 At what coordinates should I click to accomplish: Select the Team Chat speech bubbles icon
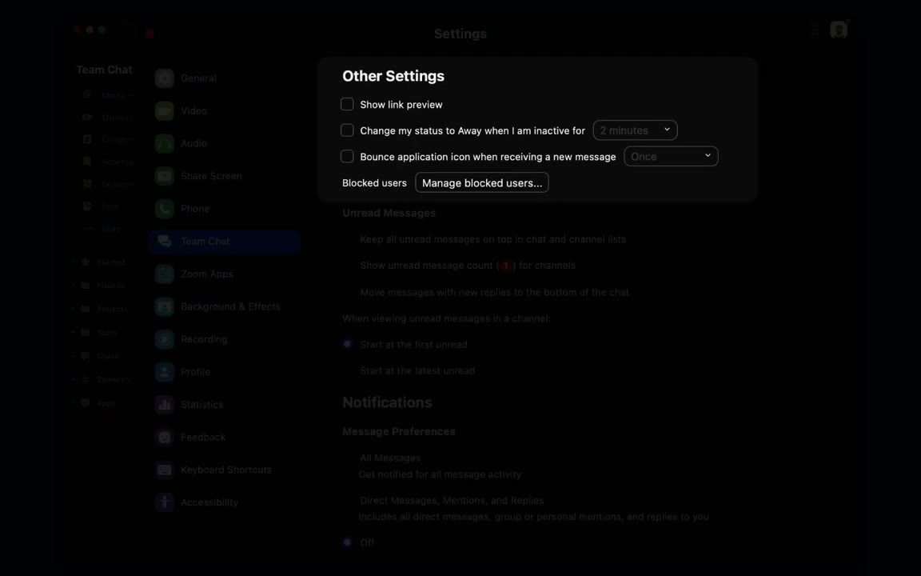[x=165, y=242]
